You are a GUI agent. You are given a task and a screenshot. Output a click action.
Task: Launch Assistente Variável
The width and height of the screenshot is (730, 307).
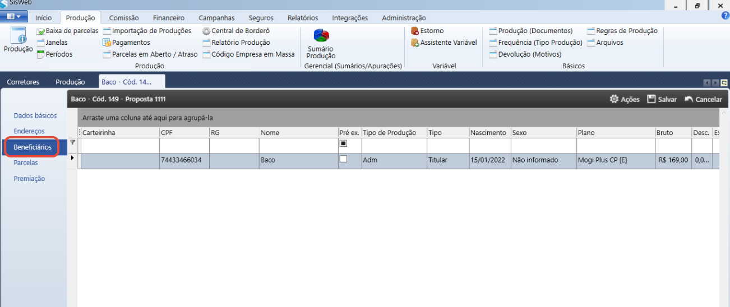coord(443,43)
